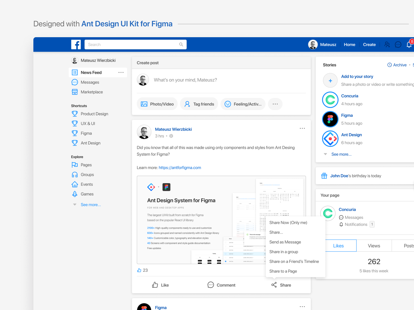Click the Facebook logo icon
414x310 pixels.
pos(76,44)
